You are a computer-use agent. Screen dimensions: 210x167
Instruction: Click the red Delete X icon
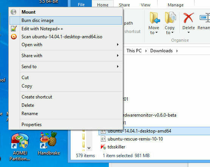[x=188, y=17]
